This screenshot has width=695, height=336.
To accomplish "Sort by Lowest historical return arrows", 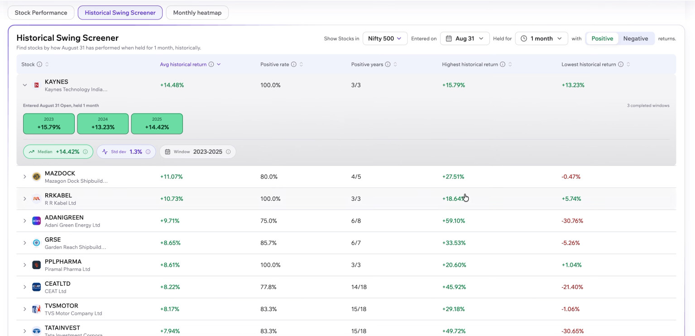I will [x=628, y=64].
